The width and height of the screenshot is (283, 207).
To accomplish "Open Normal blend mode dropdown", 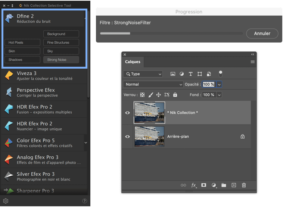I will (153, 84).
